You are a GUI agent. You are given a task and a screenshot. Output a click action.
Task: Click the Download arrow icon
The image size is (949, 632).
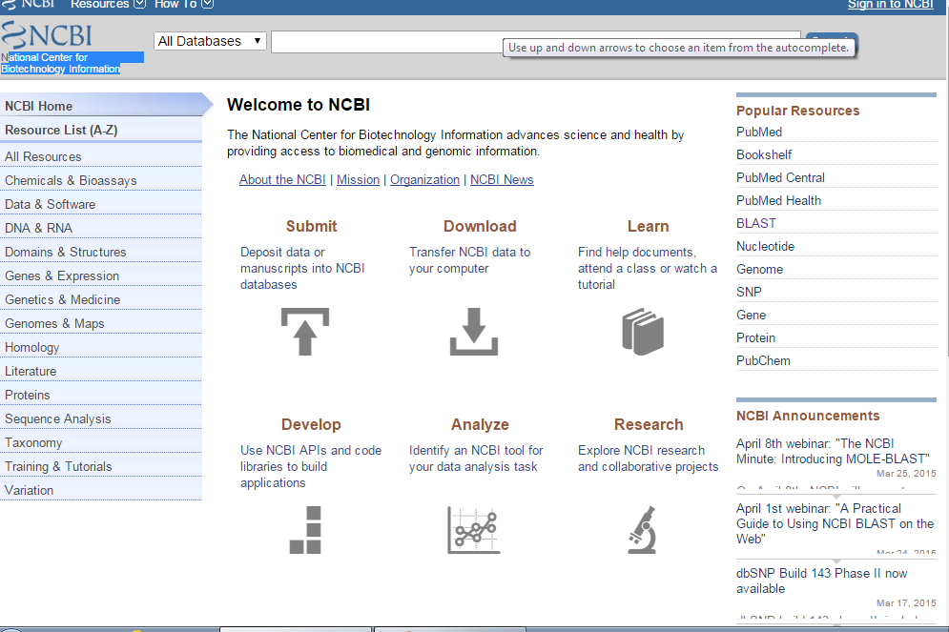point(473,332)
